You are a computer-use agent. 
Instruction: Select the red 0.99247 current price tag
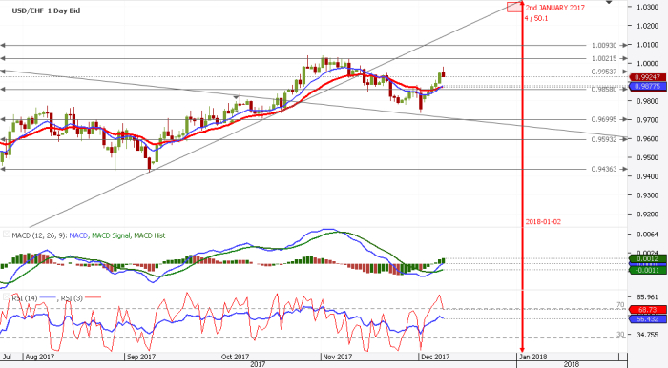(x=647, y=77)
